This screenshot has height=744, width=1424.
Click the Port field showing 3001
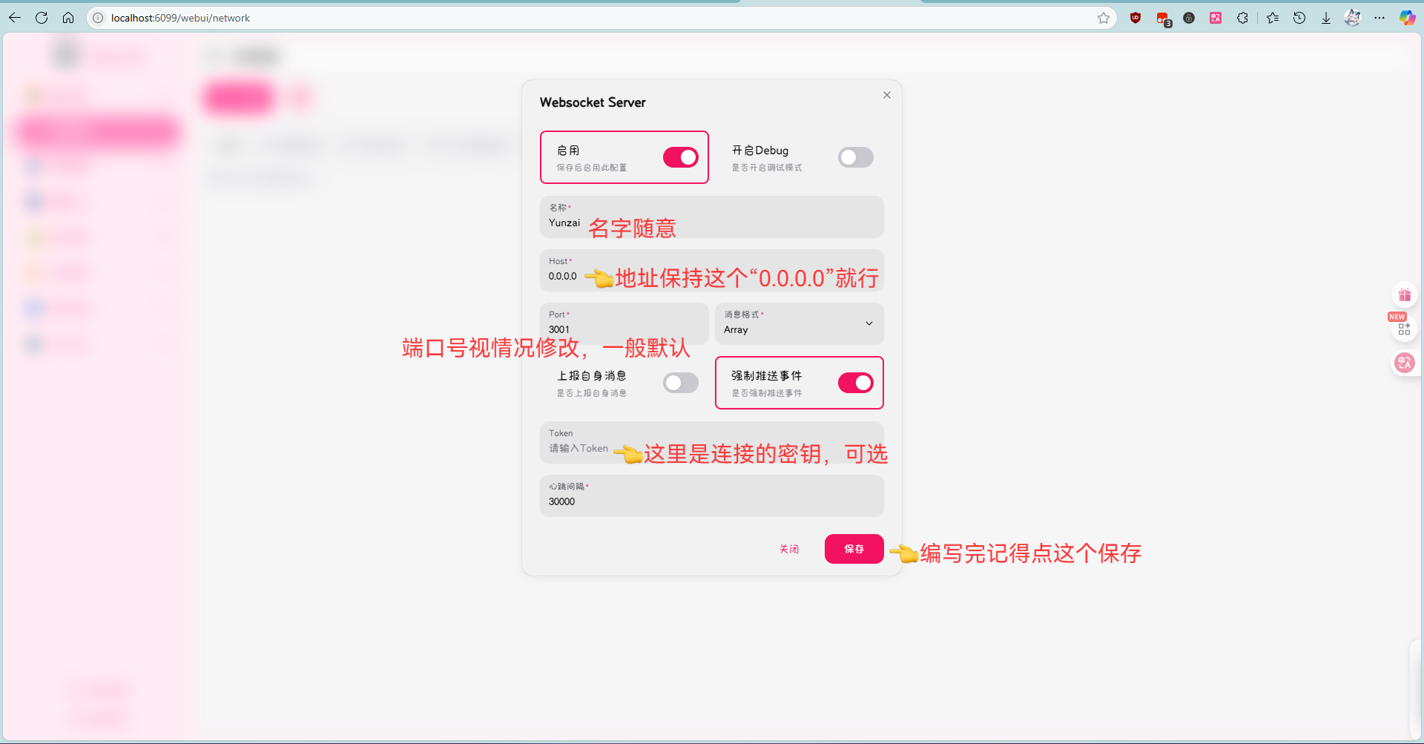(x=623, y=329)
